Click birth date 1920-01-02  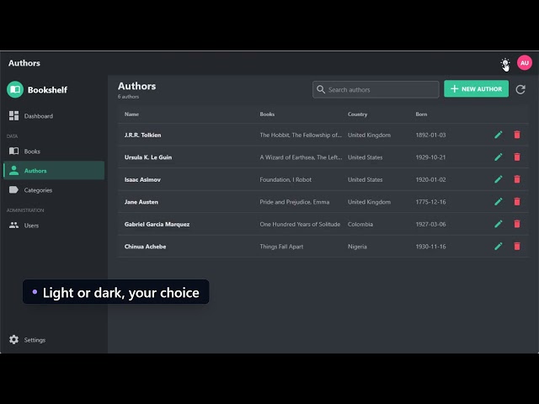(430, 179)
